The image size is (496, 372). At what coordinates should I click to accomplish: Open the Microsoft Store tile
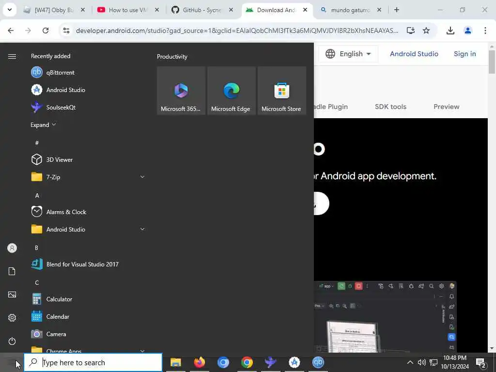281,91
